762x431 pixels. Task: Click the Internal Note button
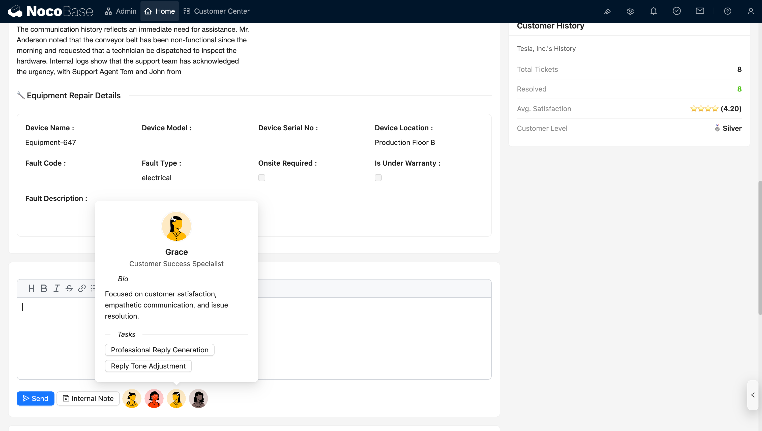click(x=88, y=398)
